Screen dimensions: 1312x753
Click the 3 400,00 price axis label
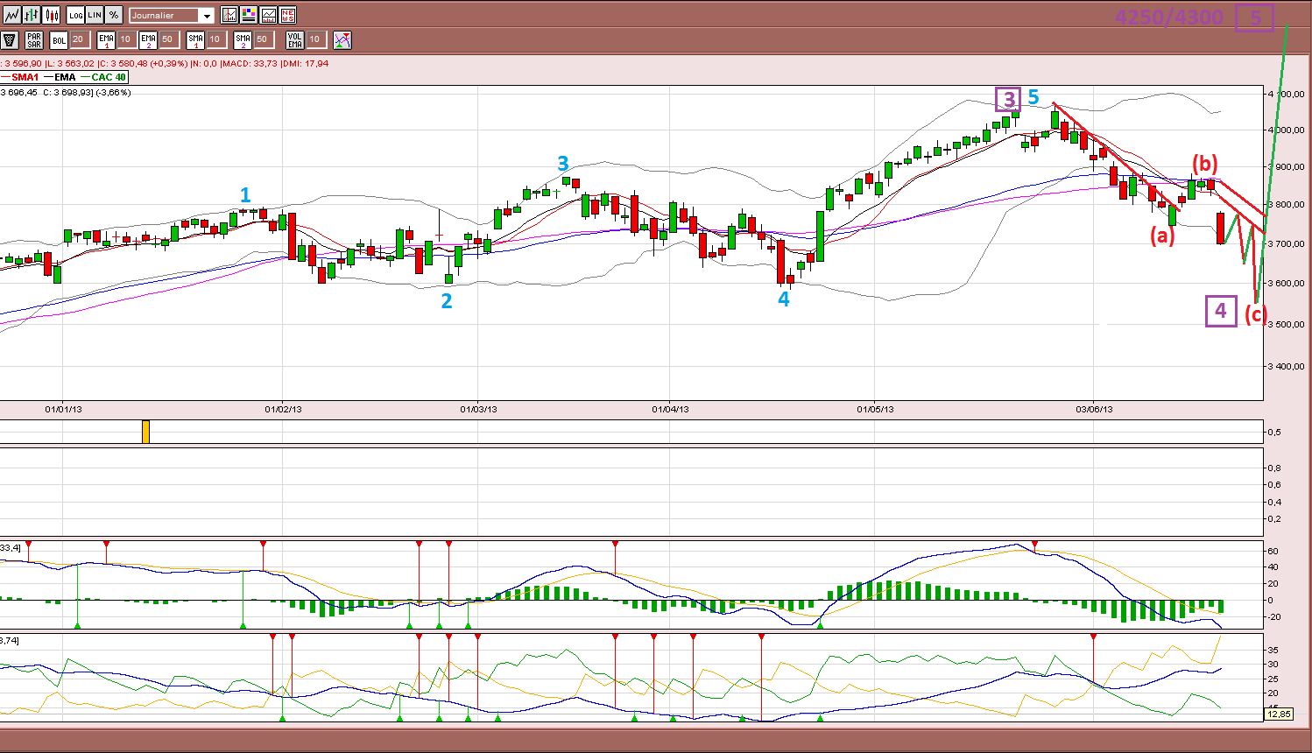point(1286,366)
